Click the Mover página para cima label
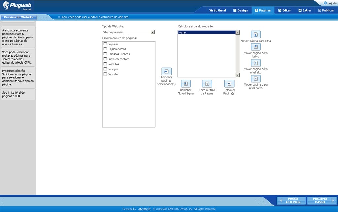The height and width of the screenshot is (212, 338). [256, 41]
